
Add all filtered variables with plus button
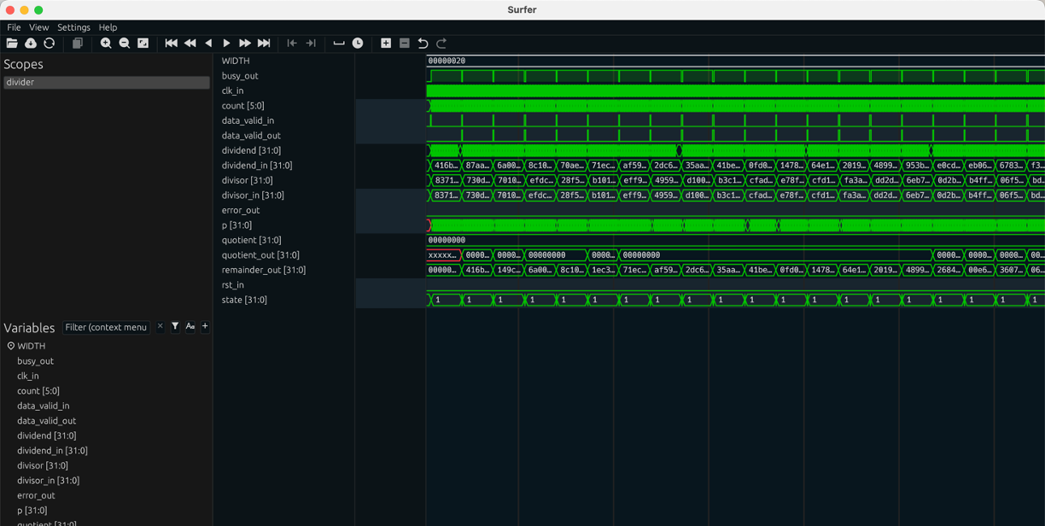point(205,327)
